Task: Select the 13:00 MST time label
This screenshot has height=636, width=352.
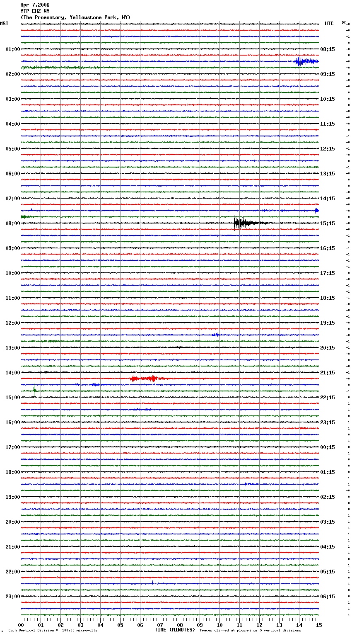Action: click(x=13, y=348)
